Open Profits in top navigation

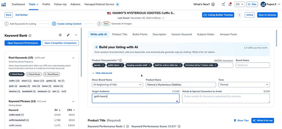click(x=46, y=4)
